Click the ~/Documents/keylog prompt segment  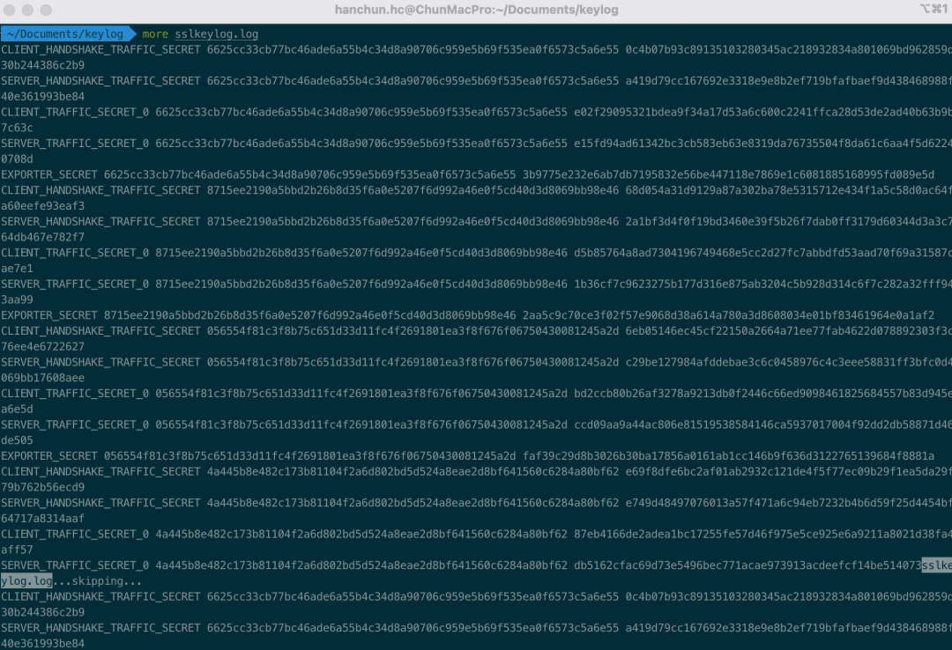[65, 34]
